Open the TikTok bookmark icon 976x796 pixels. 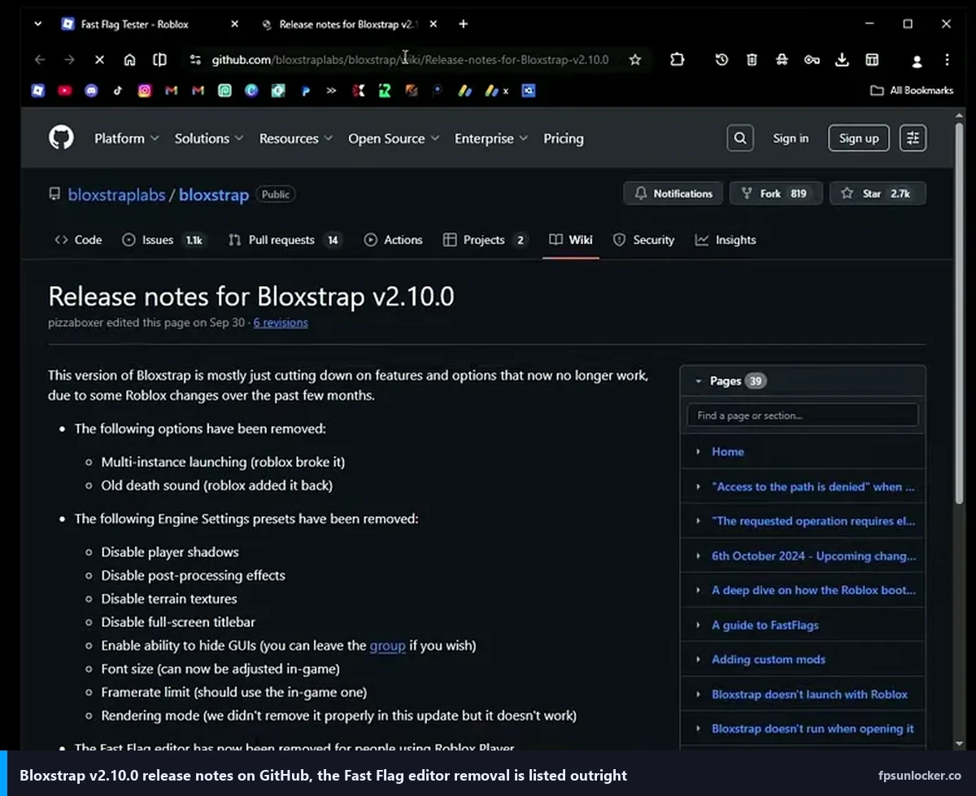pos(118,91)
